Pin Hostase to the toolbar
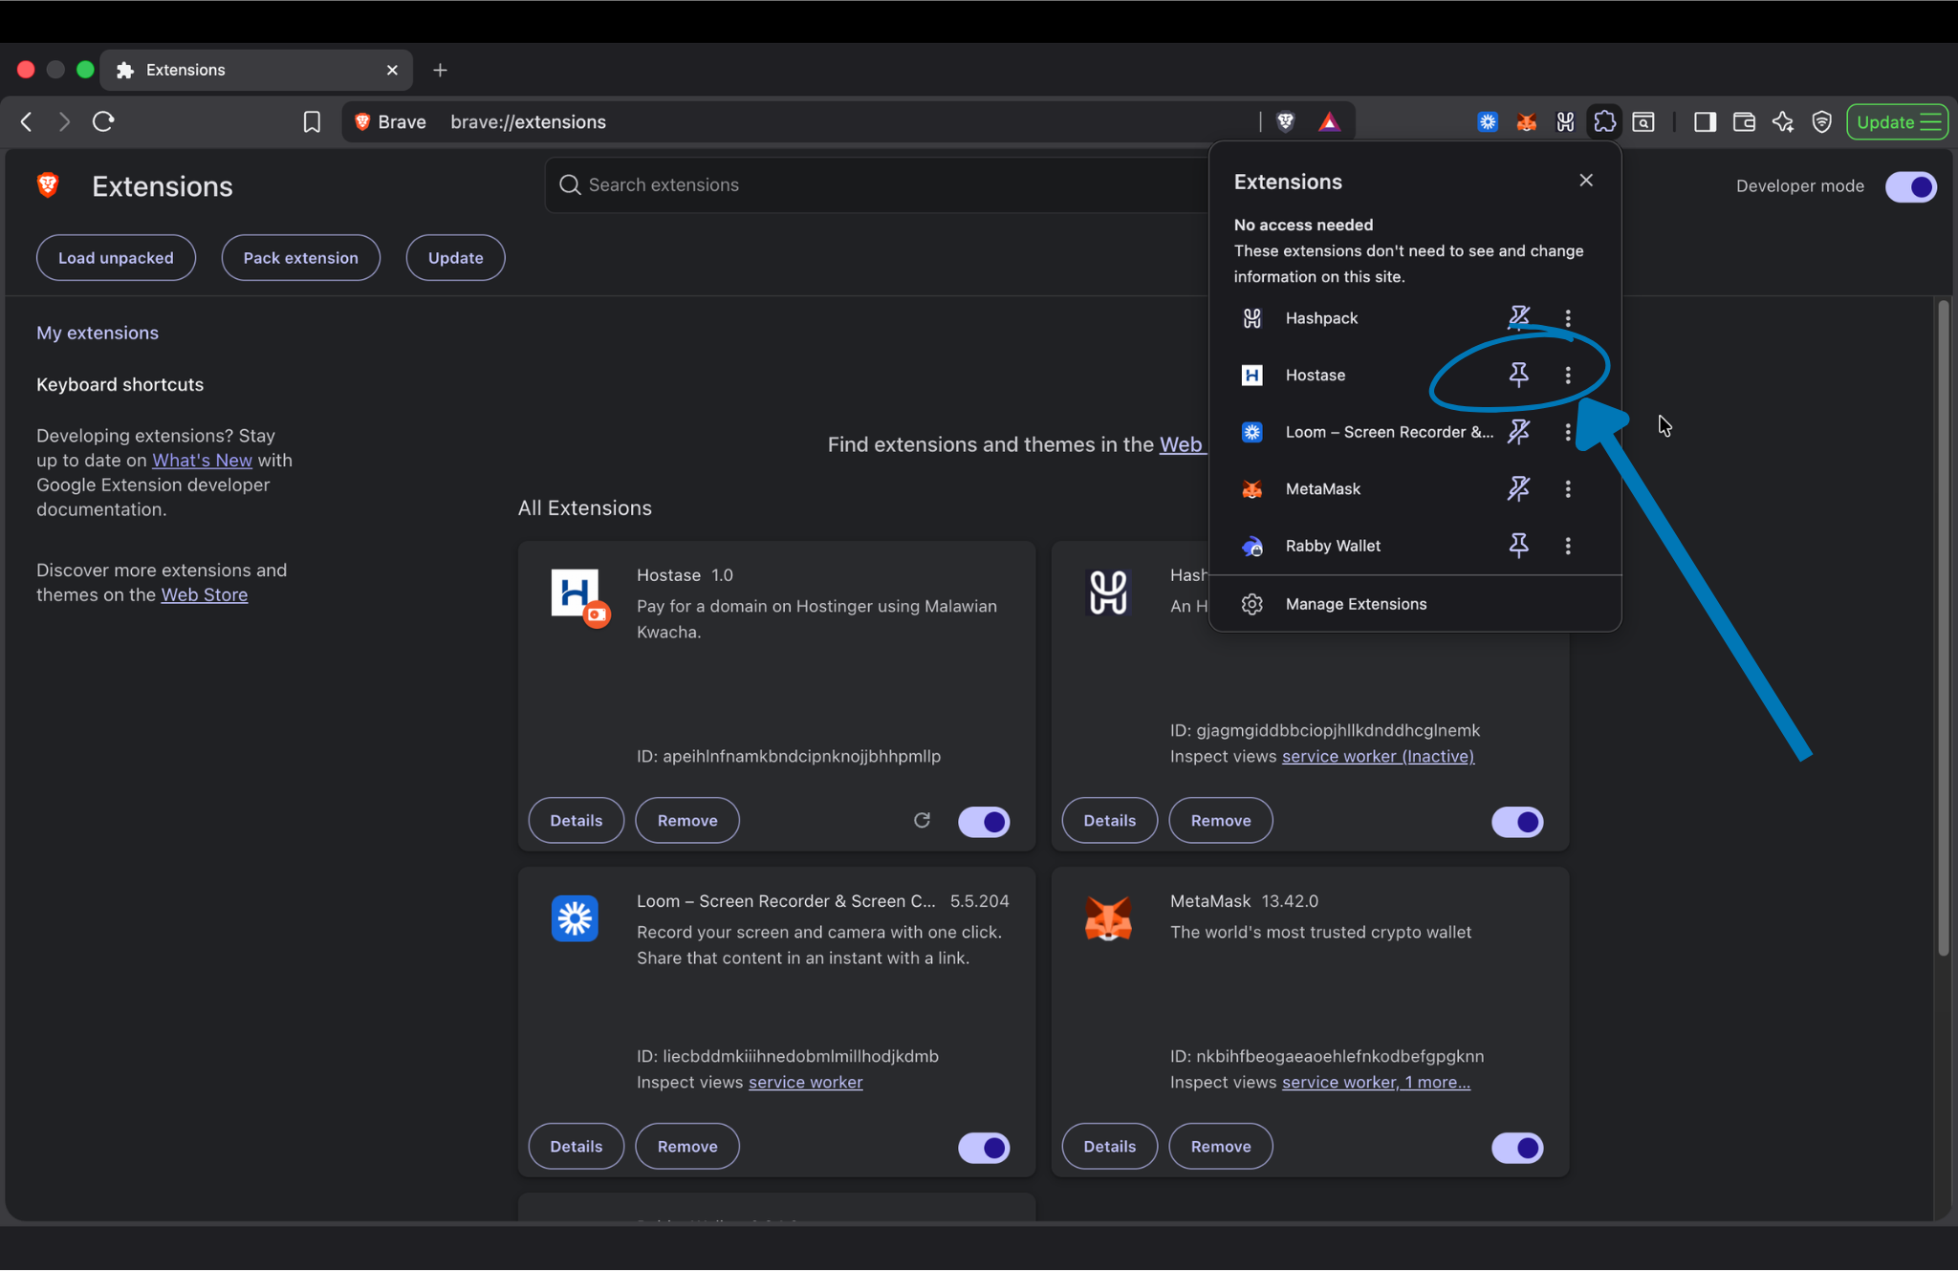 [x=1519, y=375]
